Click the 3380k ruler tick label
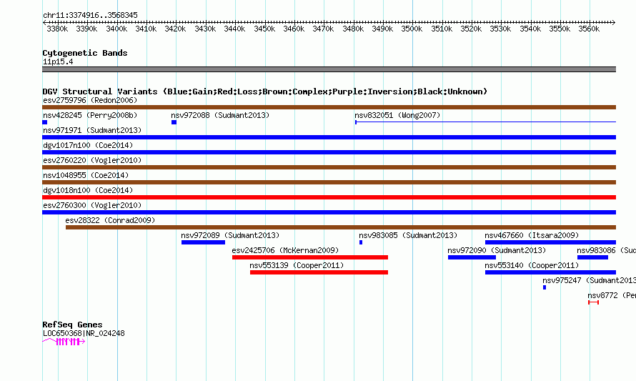636x381 pixels. click(57, 29)
